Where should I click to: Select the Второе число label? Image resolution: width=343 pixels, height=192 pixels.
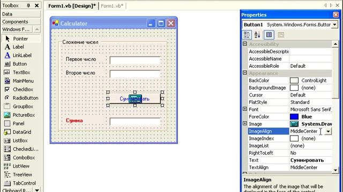(x=80, y=73)
